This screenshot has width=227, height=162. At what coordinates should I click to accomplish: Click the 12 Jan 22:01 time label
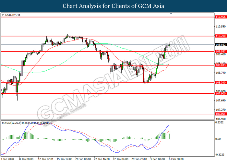(x=46, y=159)
